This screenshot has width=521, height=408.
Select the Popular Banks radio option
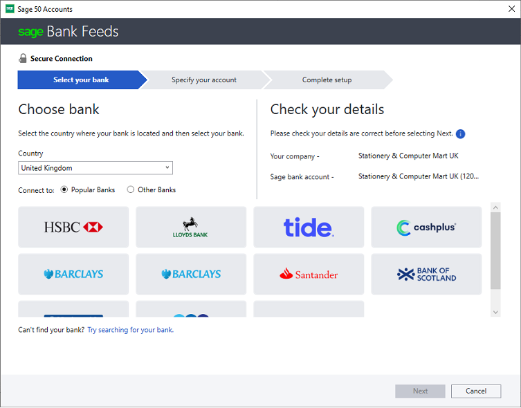coord(64,190)
